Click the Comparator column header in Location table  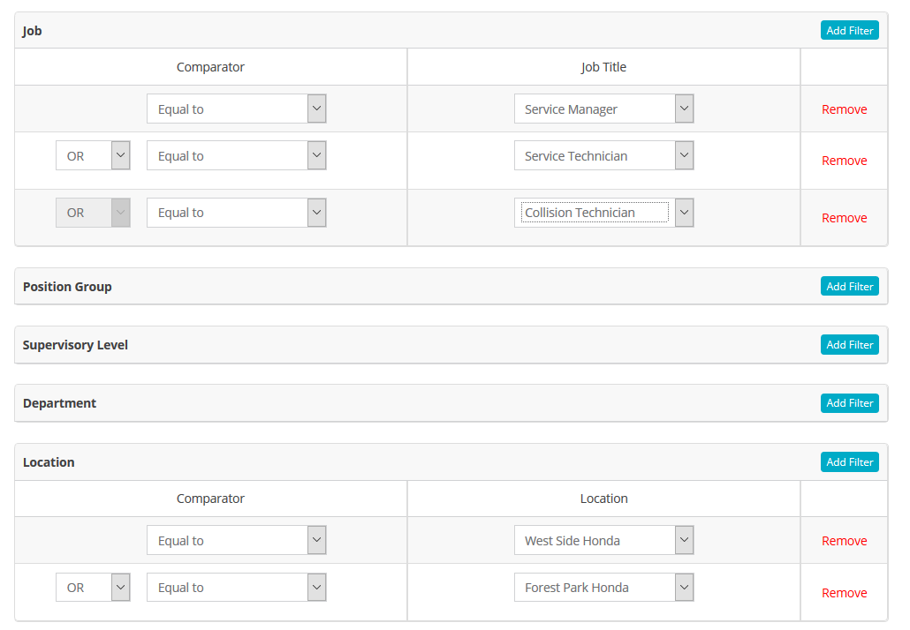210,499
